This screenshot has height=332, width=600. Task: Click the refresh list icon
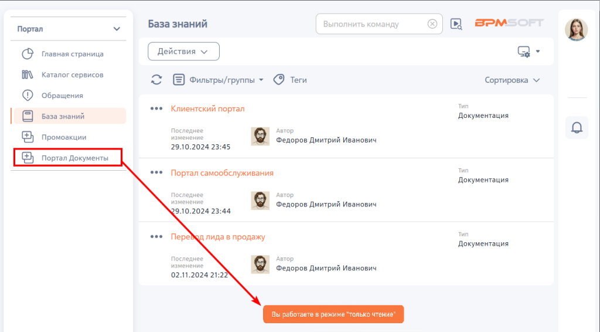(156, 80)
